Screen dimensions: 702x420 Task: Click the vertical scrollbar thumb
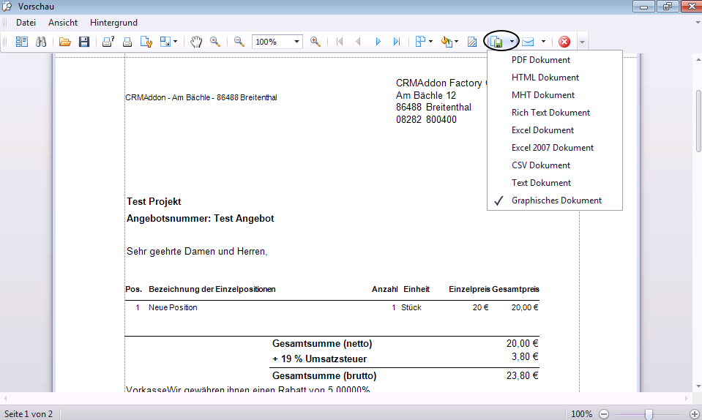coord(698,121)
